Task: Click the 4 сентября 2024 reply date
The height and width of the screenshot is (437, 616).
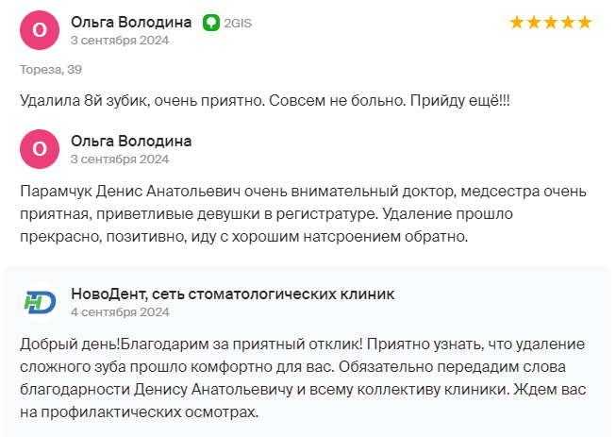Action: pos(120,311)
